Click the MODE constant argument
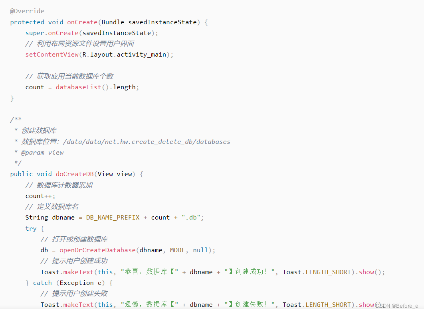This screenshot has width=424, height=312. coord(177,250)
